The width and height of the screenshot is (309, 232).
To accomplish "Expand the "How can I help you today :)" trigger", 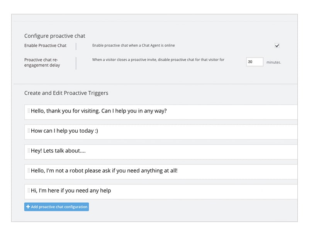I will coord(65,131).
